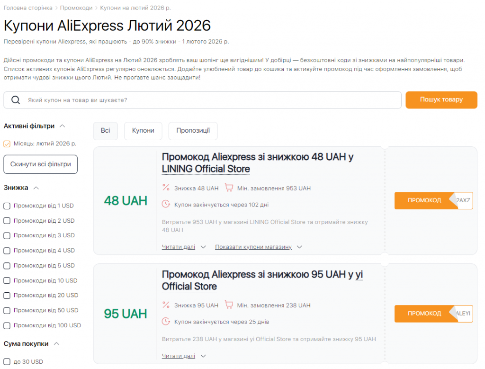Open the 'Пропозиції' tab
This screenshot has height=369, width=485.
[x=193, y=131]
